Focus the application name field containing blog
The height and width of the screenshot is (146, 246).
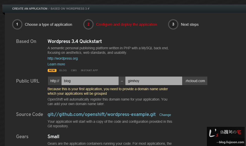pos(90,81)
